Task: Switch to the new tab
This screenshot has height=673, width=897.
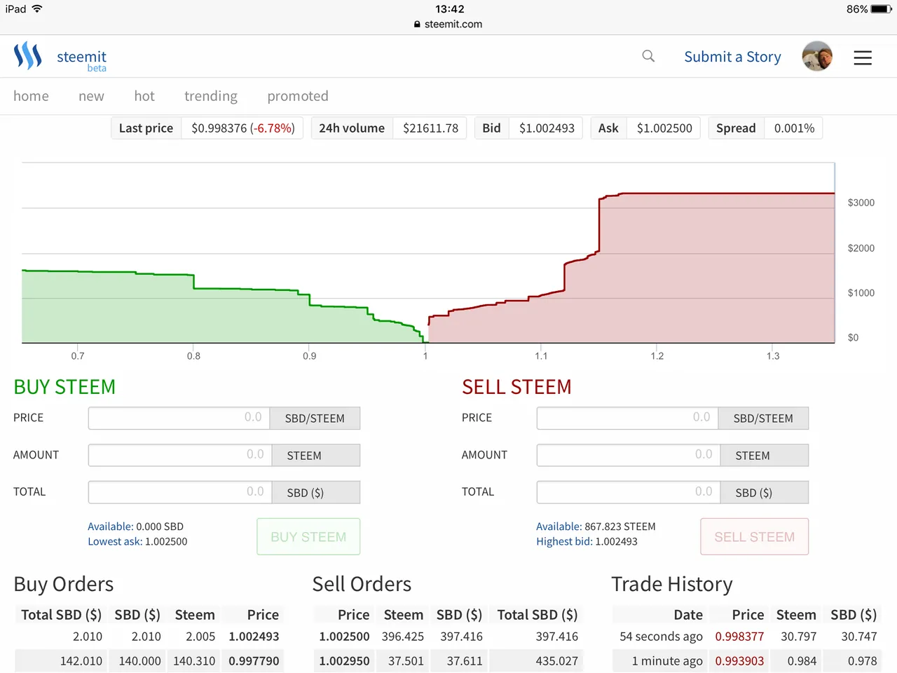Action: coord(91,96)
